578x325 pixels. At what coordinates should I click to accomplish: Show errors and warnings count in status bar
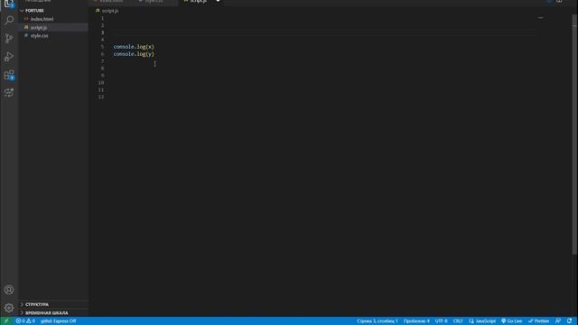(25, 321)
